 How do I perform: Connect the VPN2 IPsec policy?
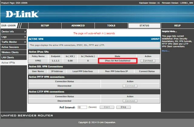click(x=148, y=61)
